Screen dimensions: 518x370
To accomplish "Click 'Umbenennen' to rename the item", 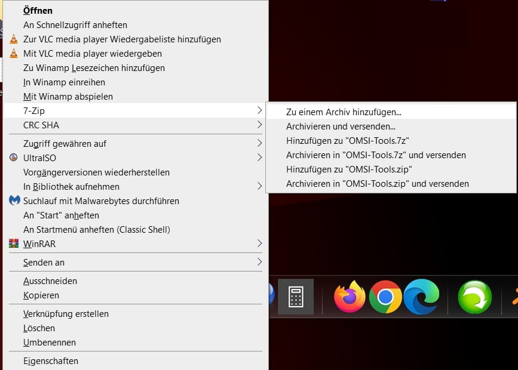I will coord(50,343).
